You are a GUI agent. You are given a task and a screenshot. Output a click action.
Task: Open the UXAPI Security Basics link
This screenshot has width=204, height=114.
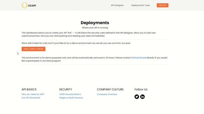70,94
